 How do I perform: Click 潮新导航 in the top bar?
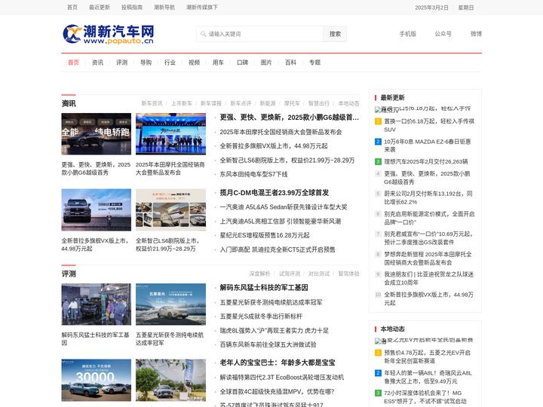[164, 8]
